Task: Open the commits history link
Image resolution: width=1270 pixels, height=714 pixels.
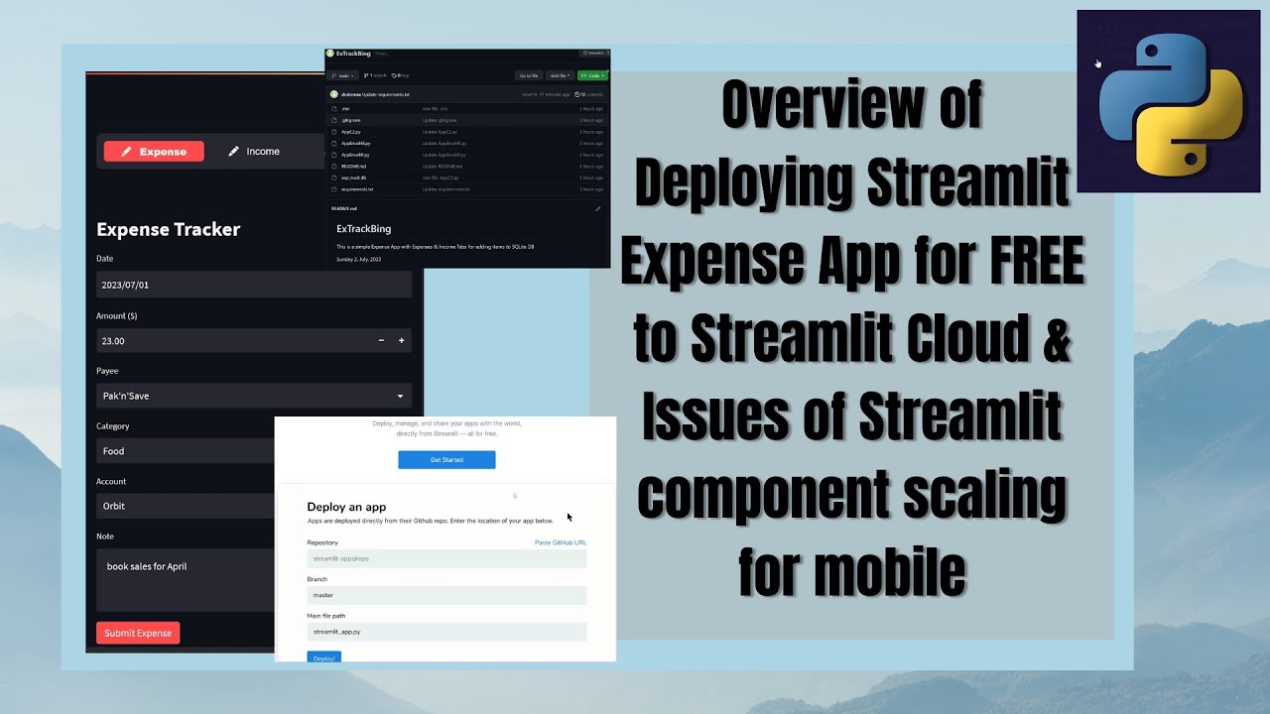Action: pos(588,94)
